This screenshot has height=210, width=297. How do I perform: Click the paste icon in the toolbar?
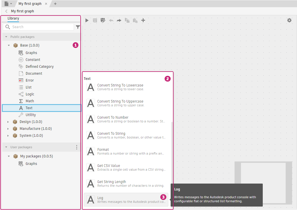coord(135,20)
